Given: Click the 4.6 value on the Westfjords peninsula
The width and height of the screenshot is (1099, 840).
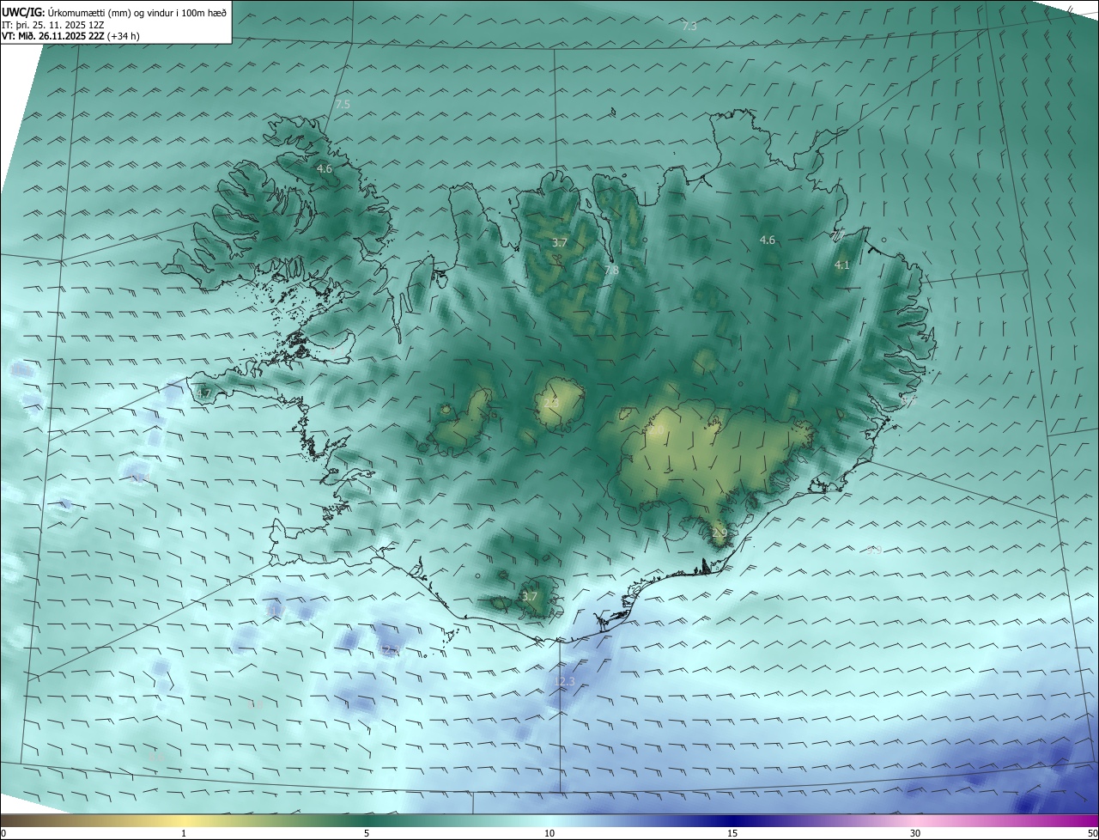Looking at the screenshot, I should pos(325,169).
